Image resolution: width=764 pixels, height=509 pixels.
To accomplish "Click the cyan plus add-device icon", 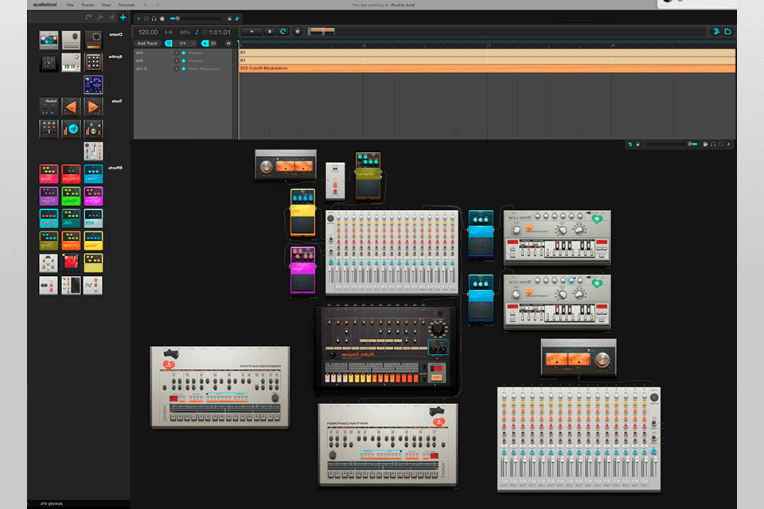I will pyautogui.click(x=123, y=17).
